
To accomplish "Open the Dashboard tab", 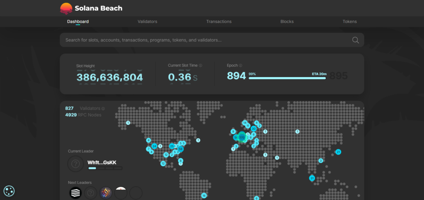I will pos(78,21).
